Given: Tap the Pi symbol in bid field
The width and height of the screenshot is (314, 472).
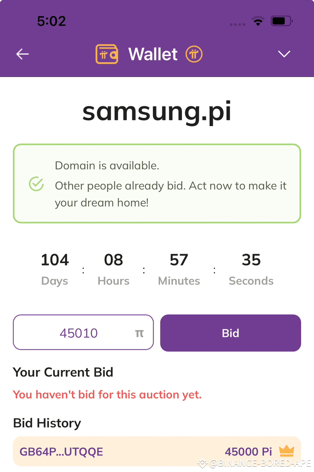Looking at the screenshot, I should [x=140, y=333].
